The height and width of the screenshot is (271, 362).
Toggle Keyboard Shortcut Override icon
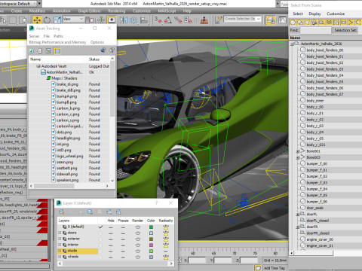click(112, 20)
